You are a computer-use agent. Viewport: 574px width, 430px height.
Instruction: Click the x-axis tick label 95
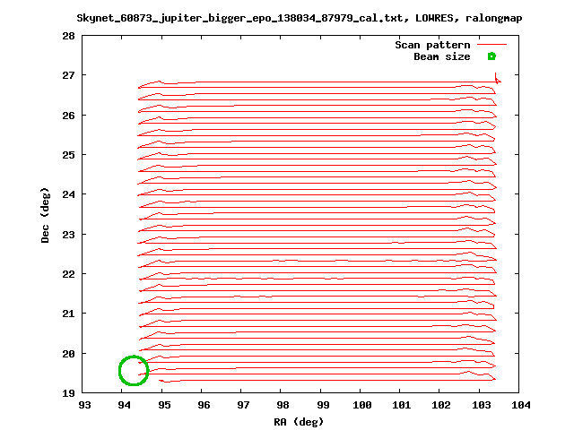164,405
